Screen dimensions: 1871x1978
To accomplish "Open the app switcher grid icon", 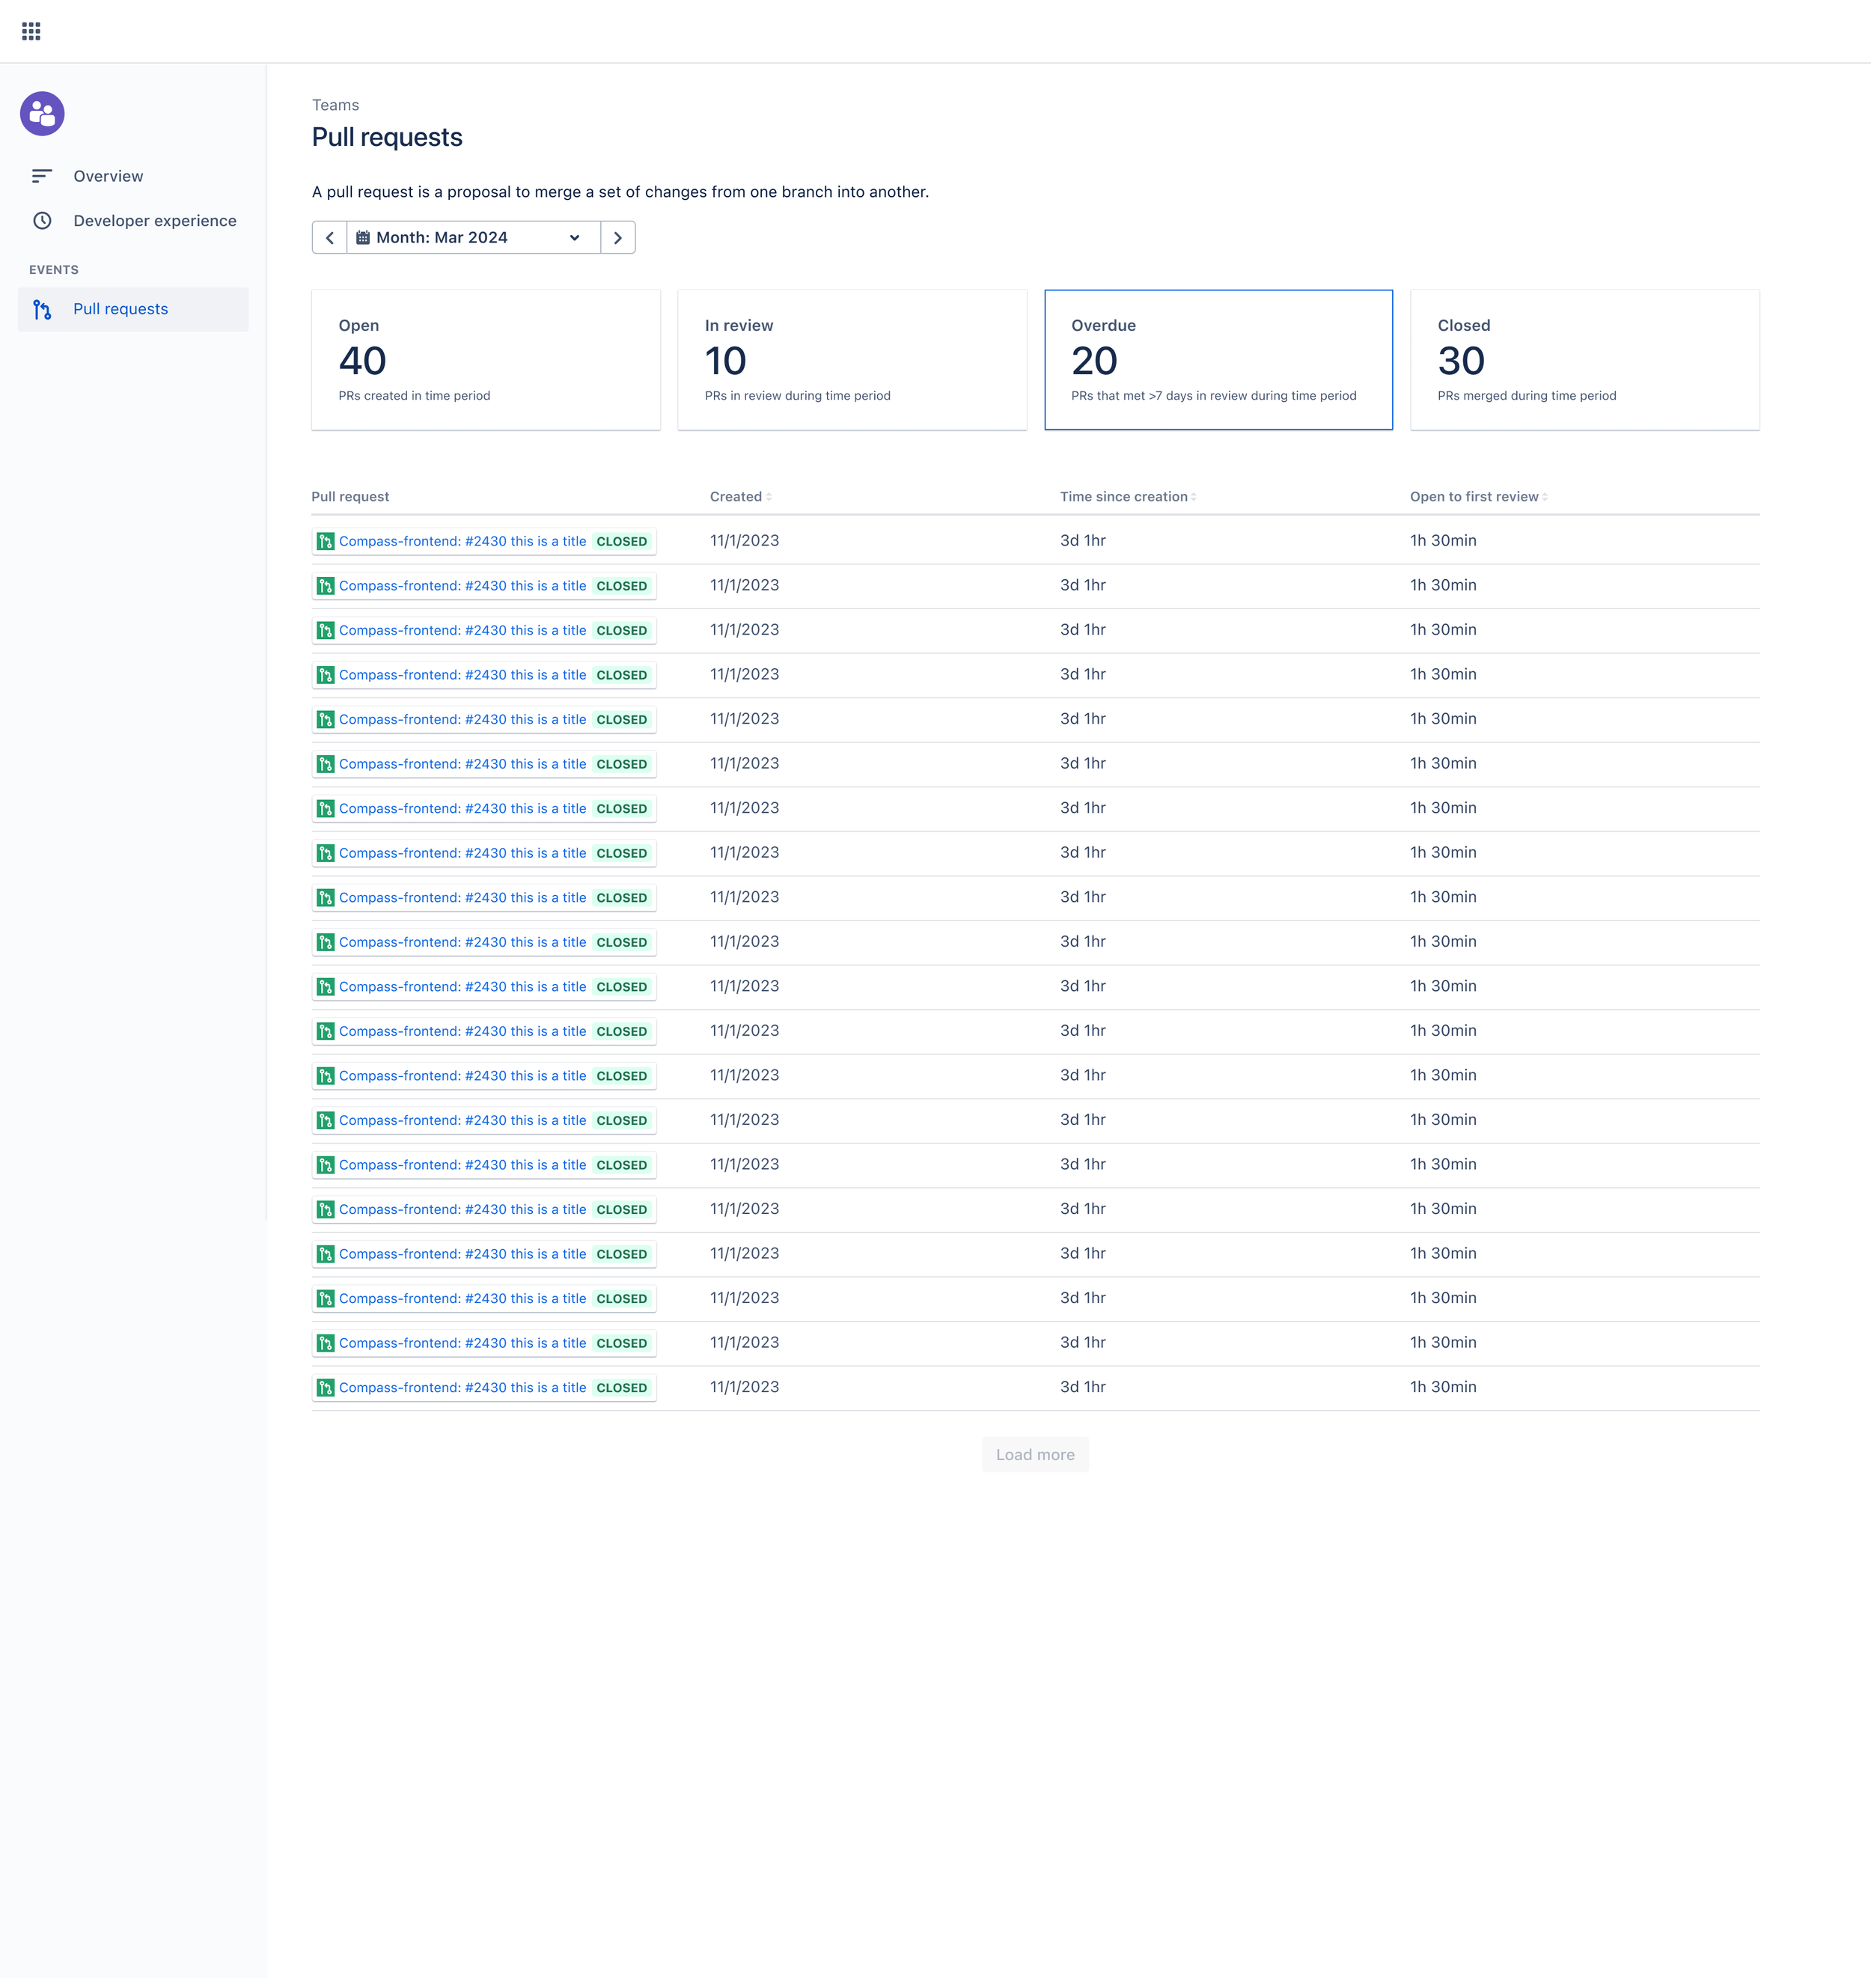I will click(x=31, y=31).
